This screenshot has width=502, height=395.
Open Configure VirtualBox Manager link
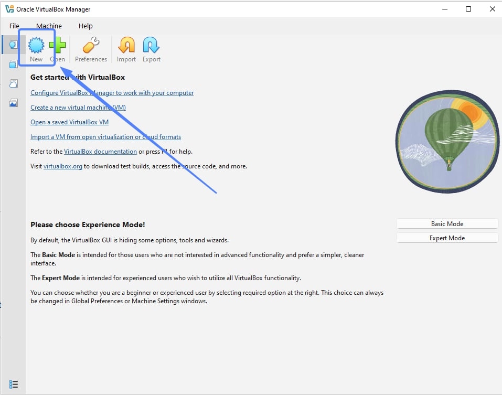pos(112,93)
